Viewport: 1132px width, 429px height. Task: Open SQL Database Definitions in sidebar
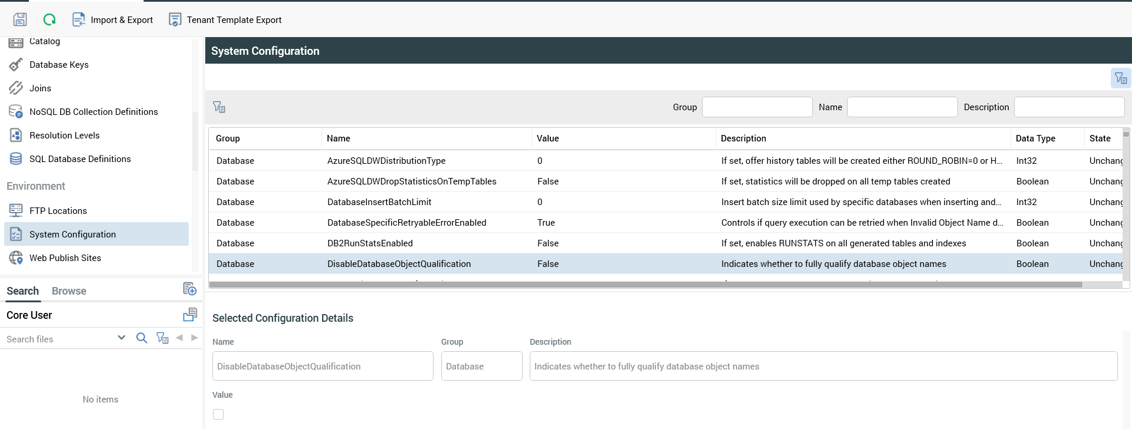coord(80,159)
